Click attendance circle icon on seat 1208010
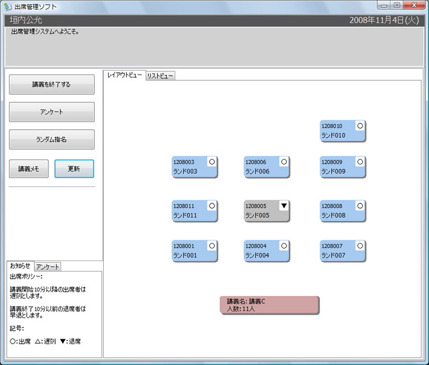The image size is (429, 365). (360, 126)
